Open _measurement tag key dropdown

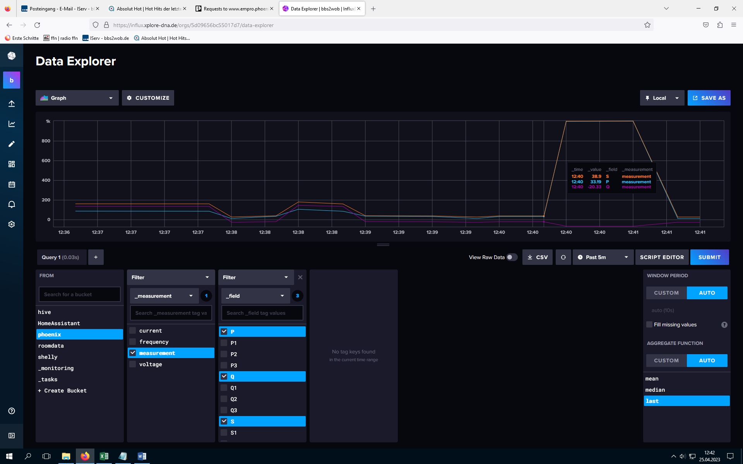(x=164, y=296)
